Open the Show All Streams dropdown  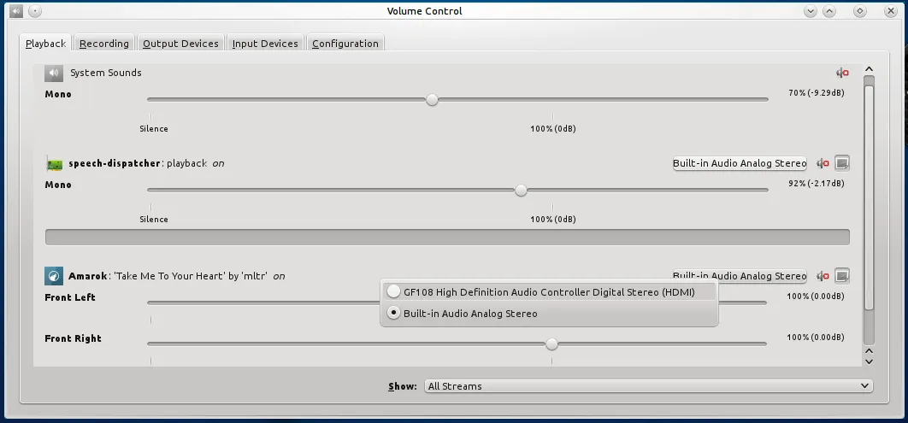[649, 386]
